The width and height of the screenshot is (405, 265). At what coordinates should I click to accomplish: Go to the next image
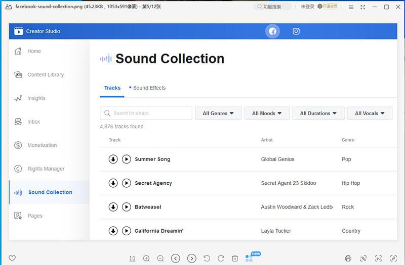coord(192,258)
